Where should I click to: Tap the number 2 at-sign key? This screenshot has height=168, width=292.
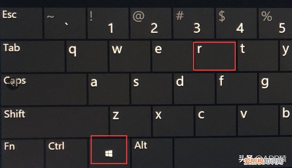pos(151,23)
